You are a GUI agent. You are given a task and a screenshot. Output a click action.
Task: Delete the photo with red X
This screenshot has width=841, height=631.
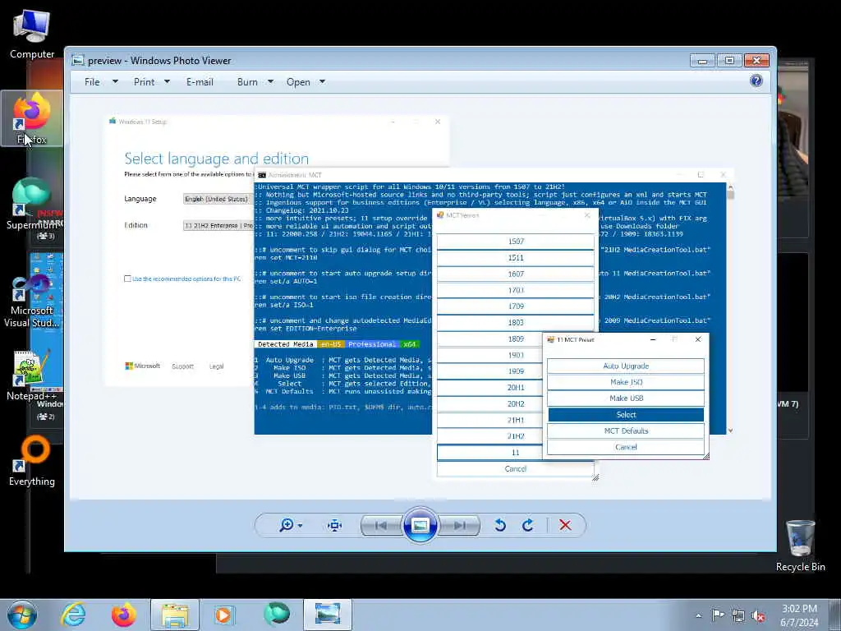point(565,525)
